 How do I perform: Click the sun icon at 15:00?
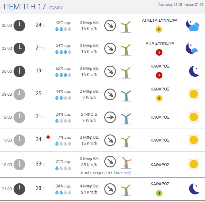(194, 140)
